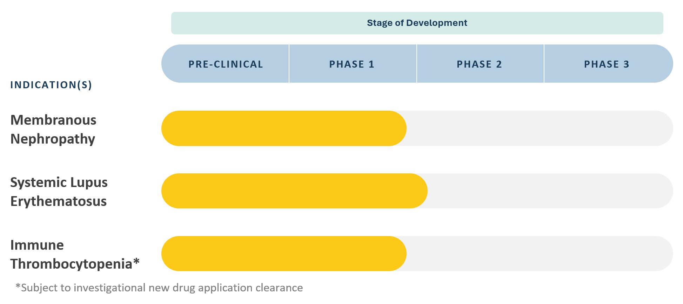Click the word Erythematosus in second indication

point(59,201)
